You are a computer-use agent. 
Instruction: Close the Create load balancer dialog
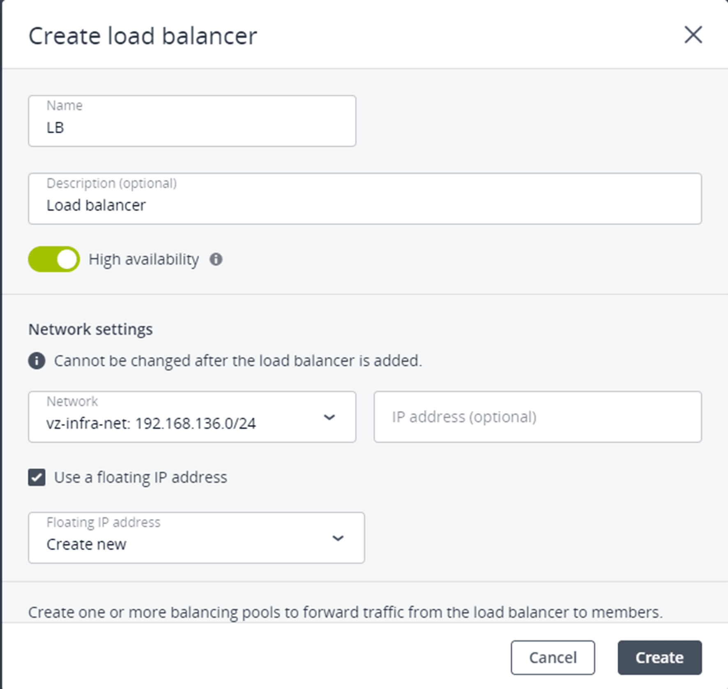coord(693,34)
